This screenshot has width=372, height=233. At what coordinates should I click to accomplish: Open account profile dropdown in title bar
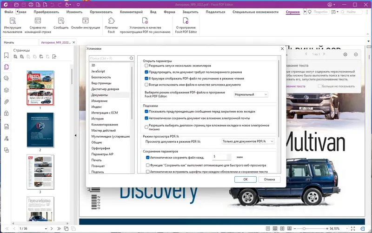click(x=331, y=5)
